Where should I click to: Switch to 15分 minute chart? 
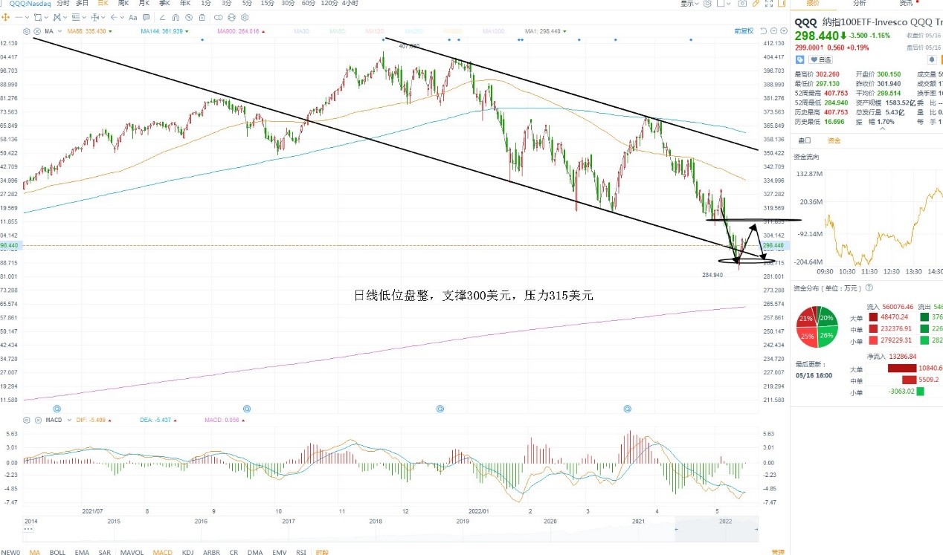pos(268,4)
